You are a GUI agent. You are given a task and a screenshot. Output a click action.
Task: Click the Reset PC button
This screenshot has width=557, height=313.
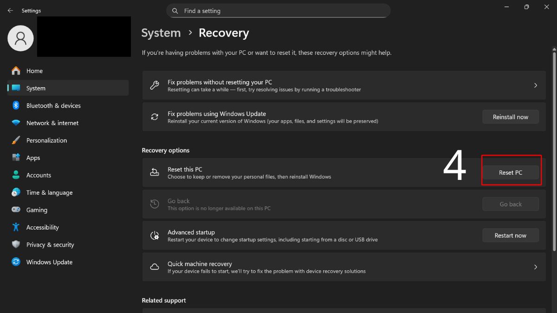pos(511,172)
